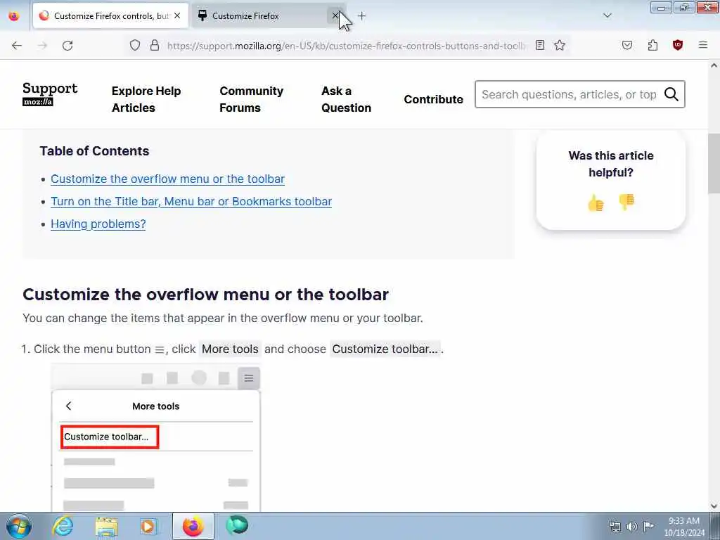Open the volume speaker tray icon
The height and width of the screenshot is (540, 720).
point(632,527)
